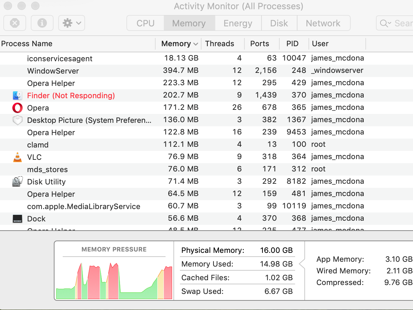Screen dimensions: 413x310
Task: Open the gear action dropdown menu
Action: coord(72,23)
